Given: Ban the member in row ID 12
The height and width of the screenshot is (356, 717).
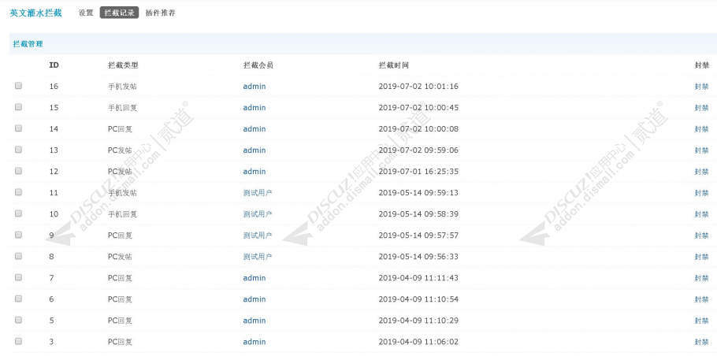Looking at the screenshot, I should (701, 172).
